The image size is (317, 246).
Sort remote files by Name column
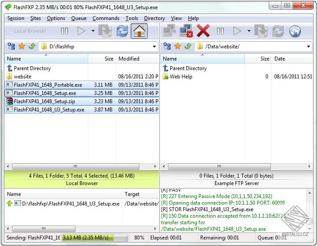tap(202, 59)
